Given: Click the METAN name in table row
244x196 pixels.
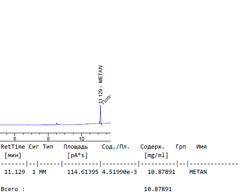Looking at the screenshot, I should [x=198, y=172].
